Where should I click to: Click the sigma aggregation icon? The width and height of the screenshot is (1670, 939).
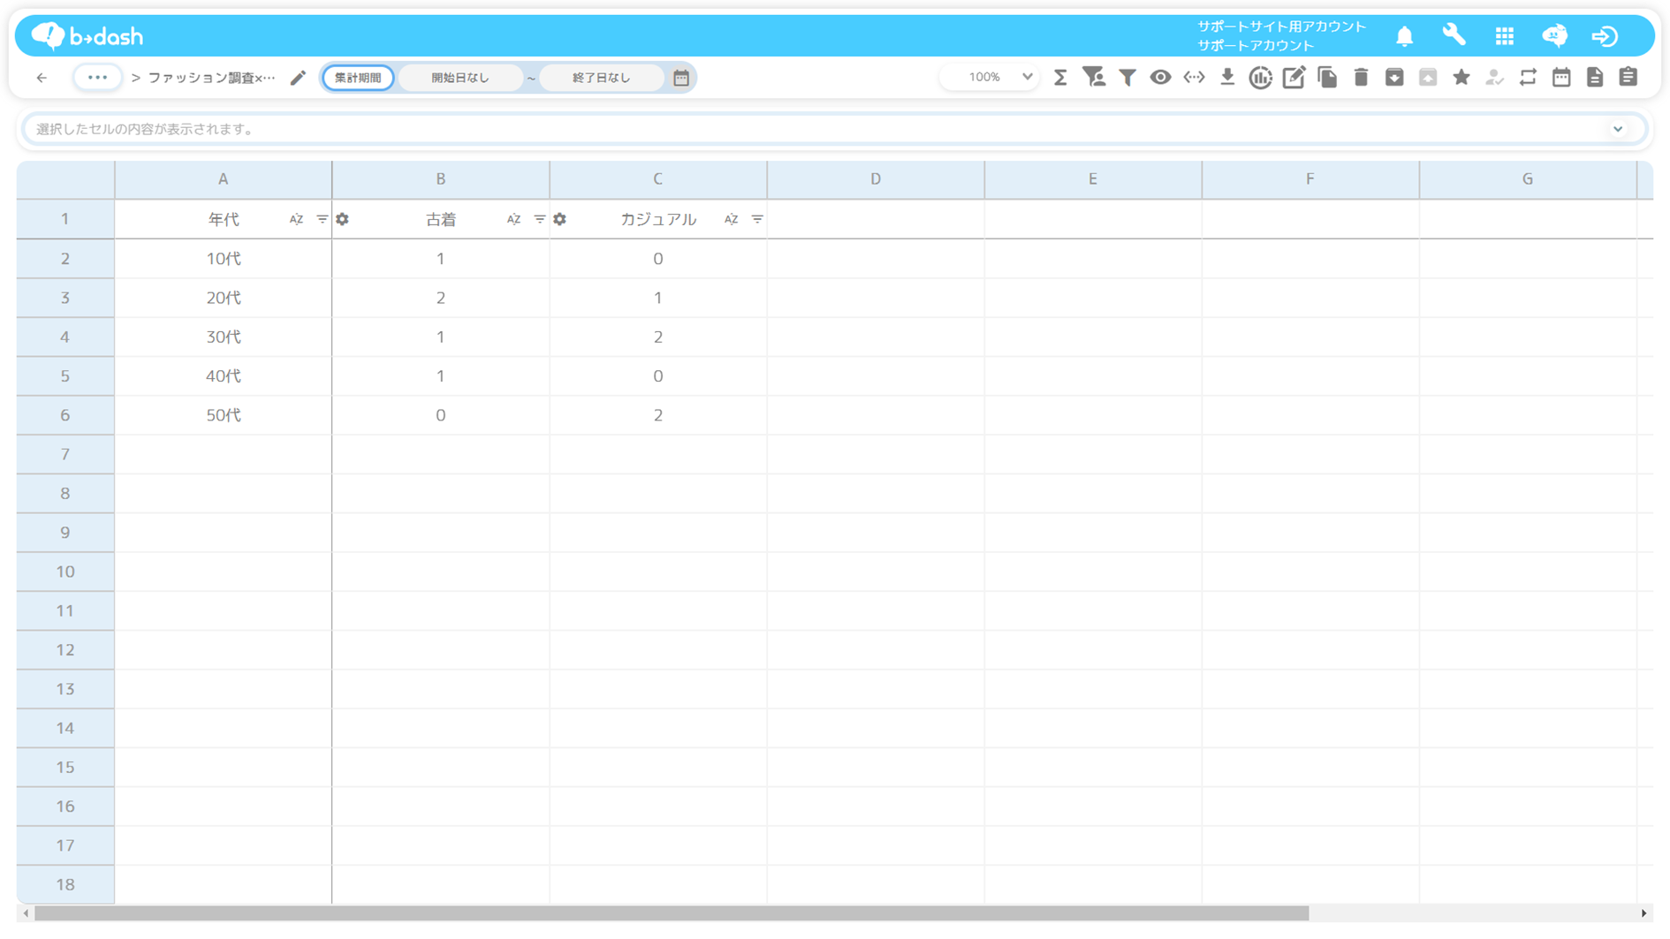(x=1060, y=78)
